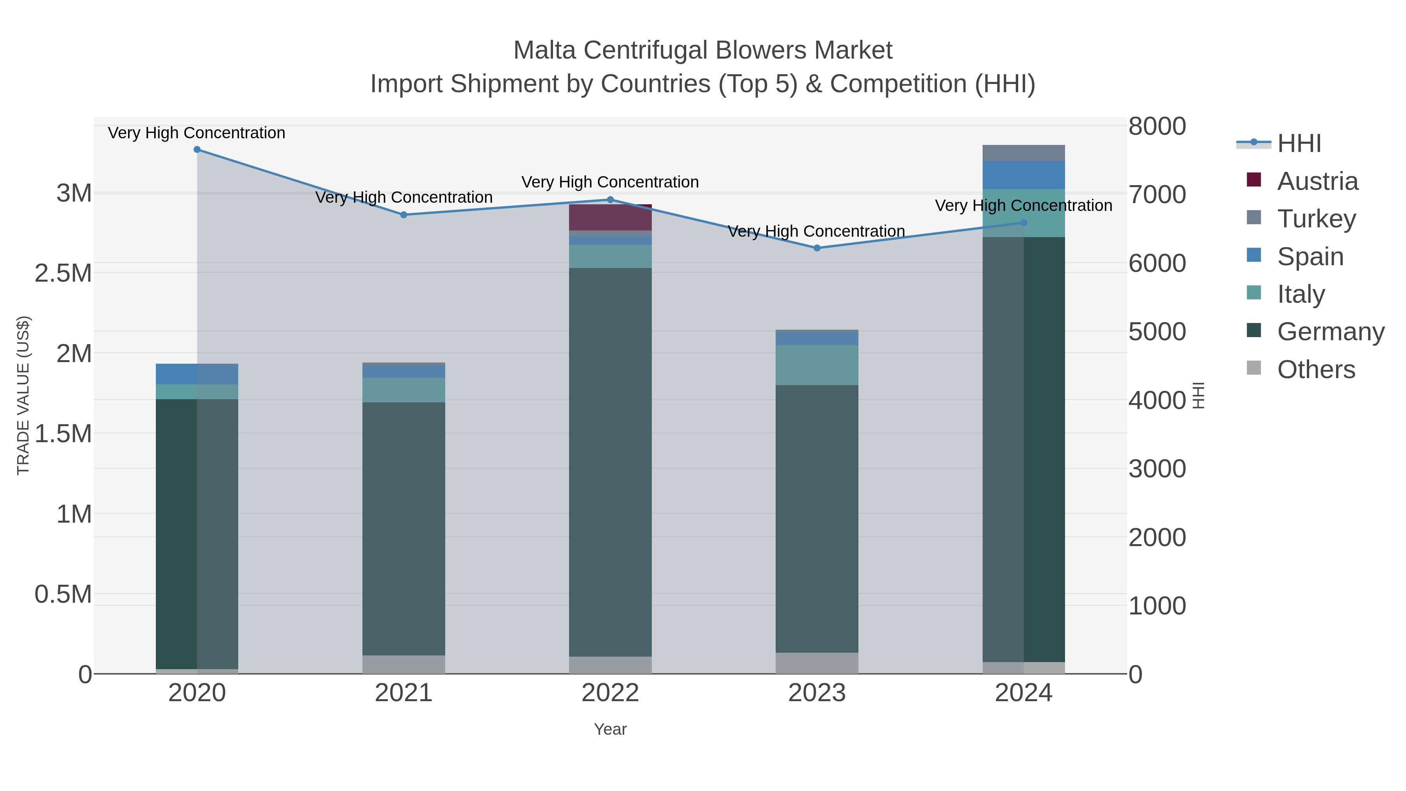
Task: Click the Austria segment in 2022 bar
Action: click(610, 218)
